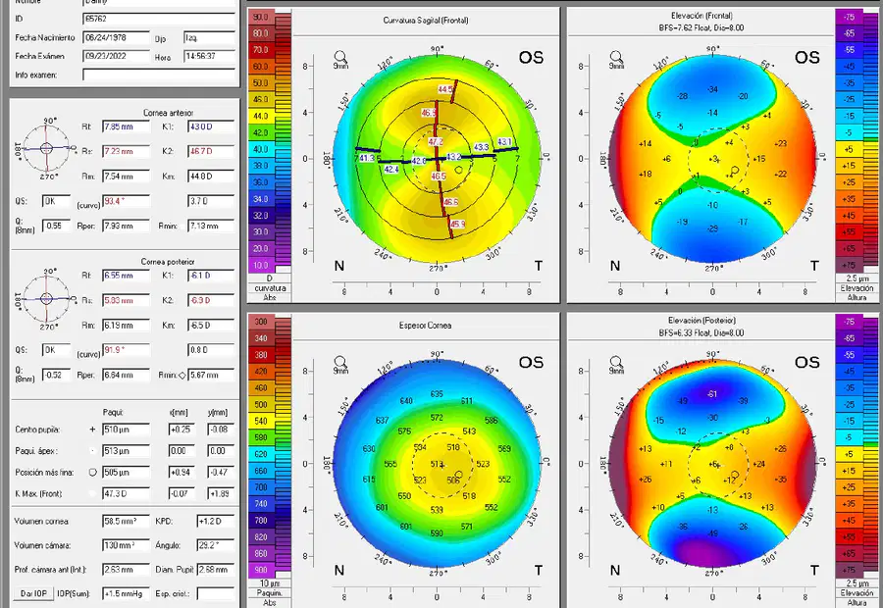The height and width of the screenshot is (608, 883).
Task: Click the magnifier icon on the Espesor Cornea map
Action: click(340, 362)
